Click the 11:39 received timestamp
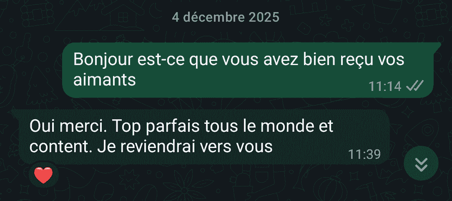The width and height of the screenshot is (452, 201). tap(364, 155)
